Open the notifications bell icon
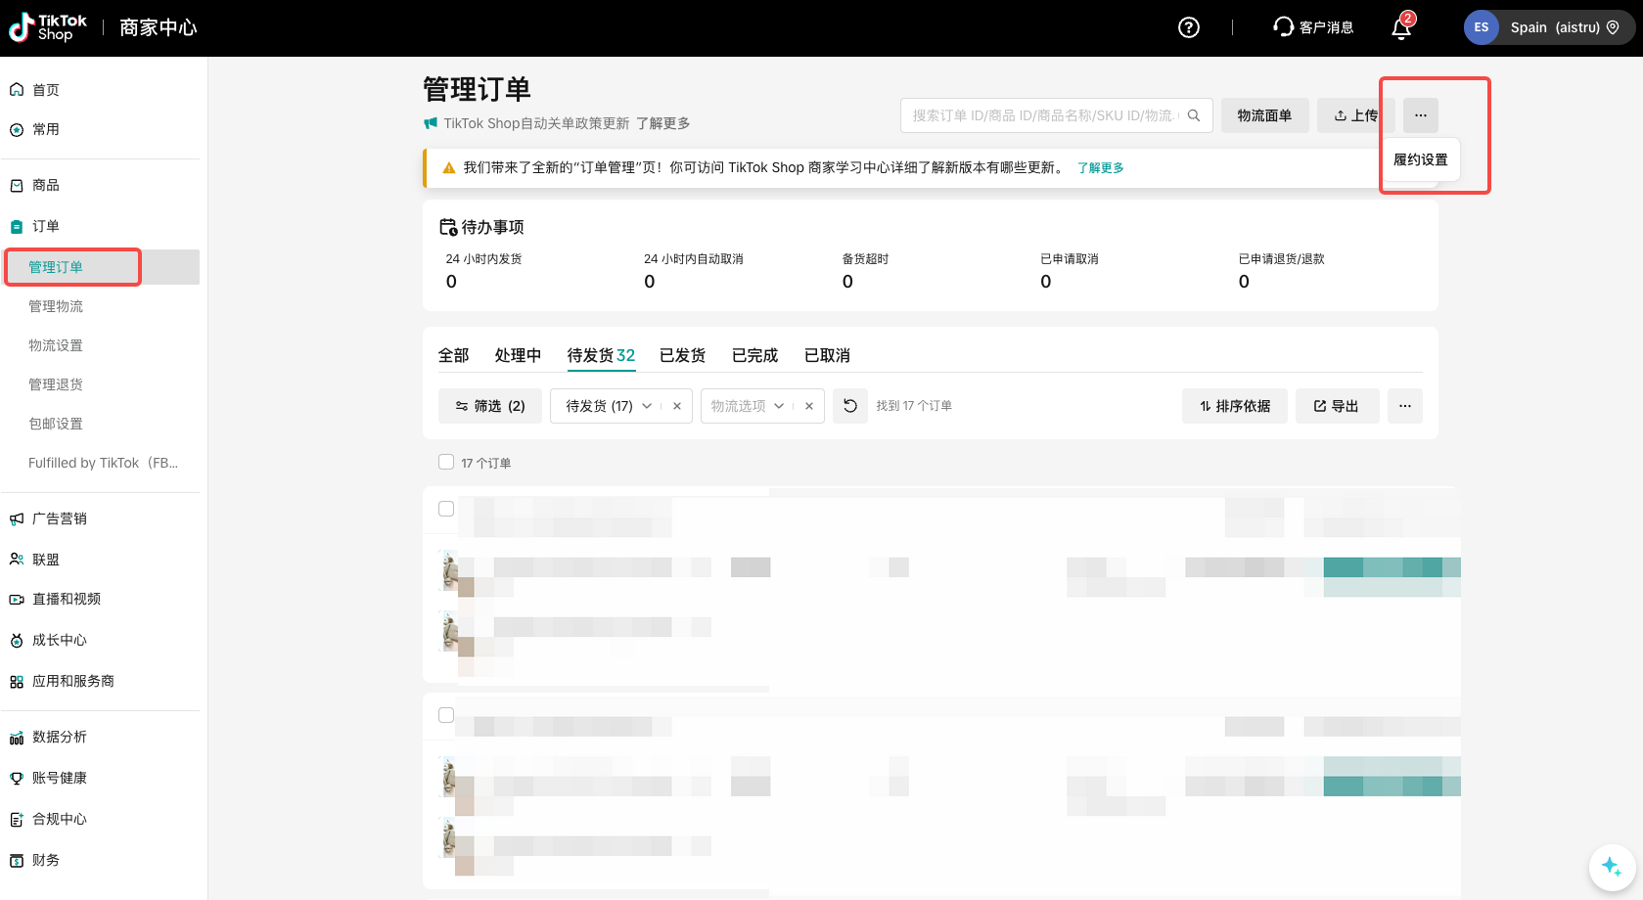 (1400, 28)
